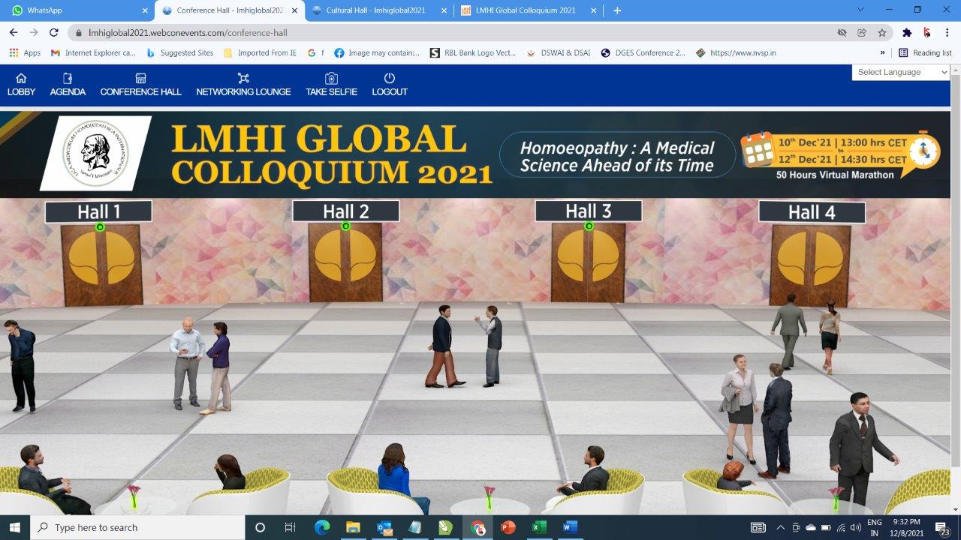Open the Conference Hall menu item
This screenshot has height=540, width=961.
pos(140,84)
